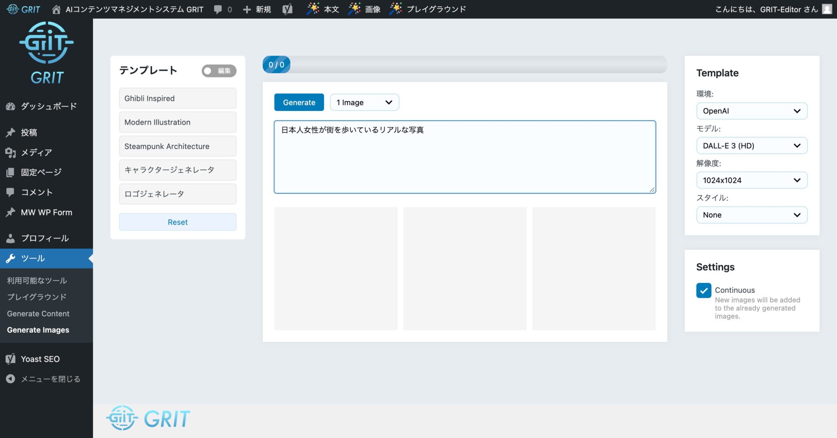Open the 1 Image count dropdown
The width and height of the screenshot is (837, 438).
point(364,102)
